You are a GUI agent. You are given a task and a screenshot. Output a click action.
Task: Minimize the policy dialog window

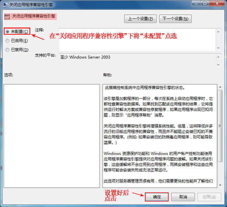[x=196, y=3]
